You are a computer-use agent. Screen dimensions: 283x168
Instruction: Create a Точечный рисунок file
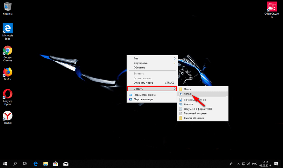(202, 100)
